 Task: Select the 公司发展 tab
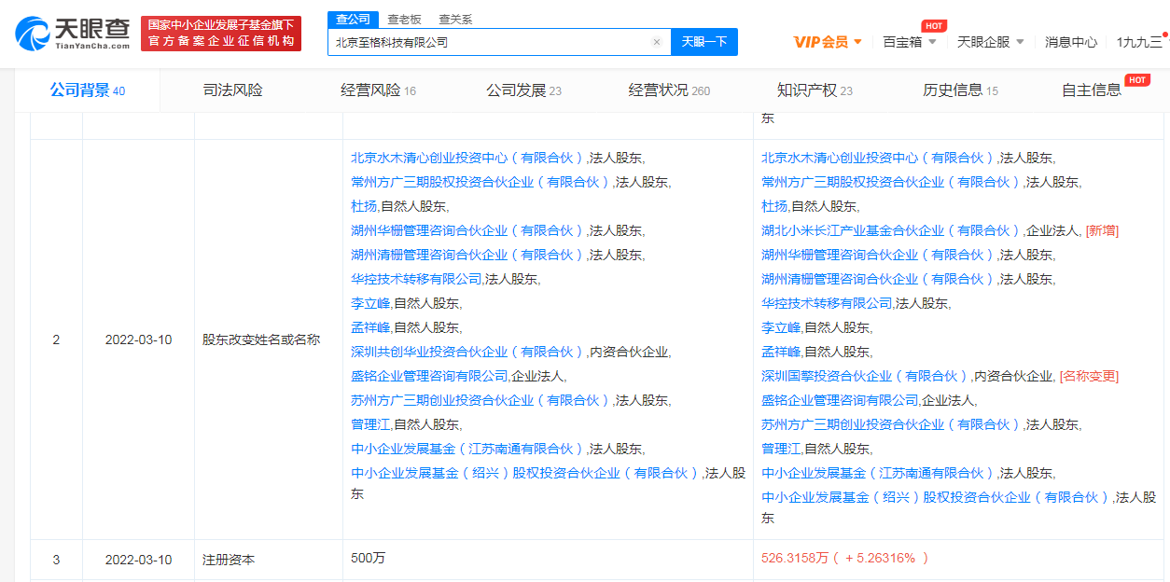click(x=523, y=90)
